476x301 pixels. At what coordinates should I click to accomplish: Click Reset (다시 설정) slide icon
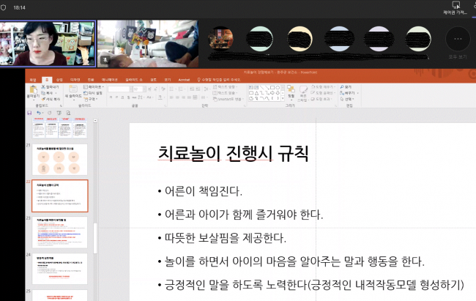pos(85,93)
